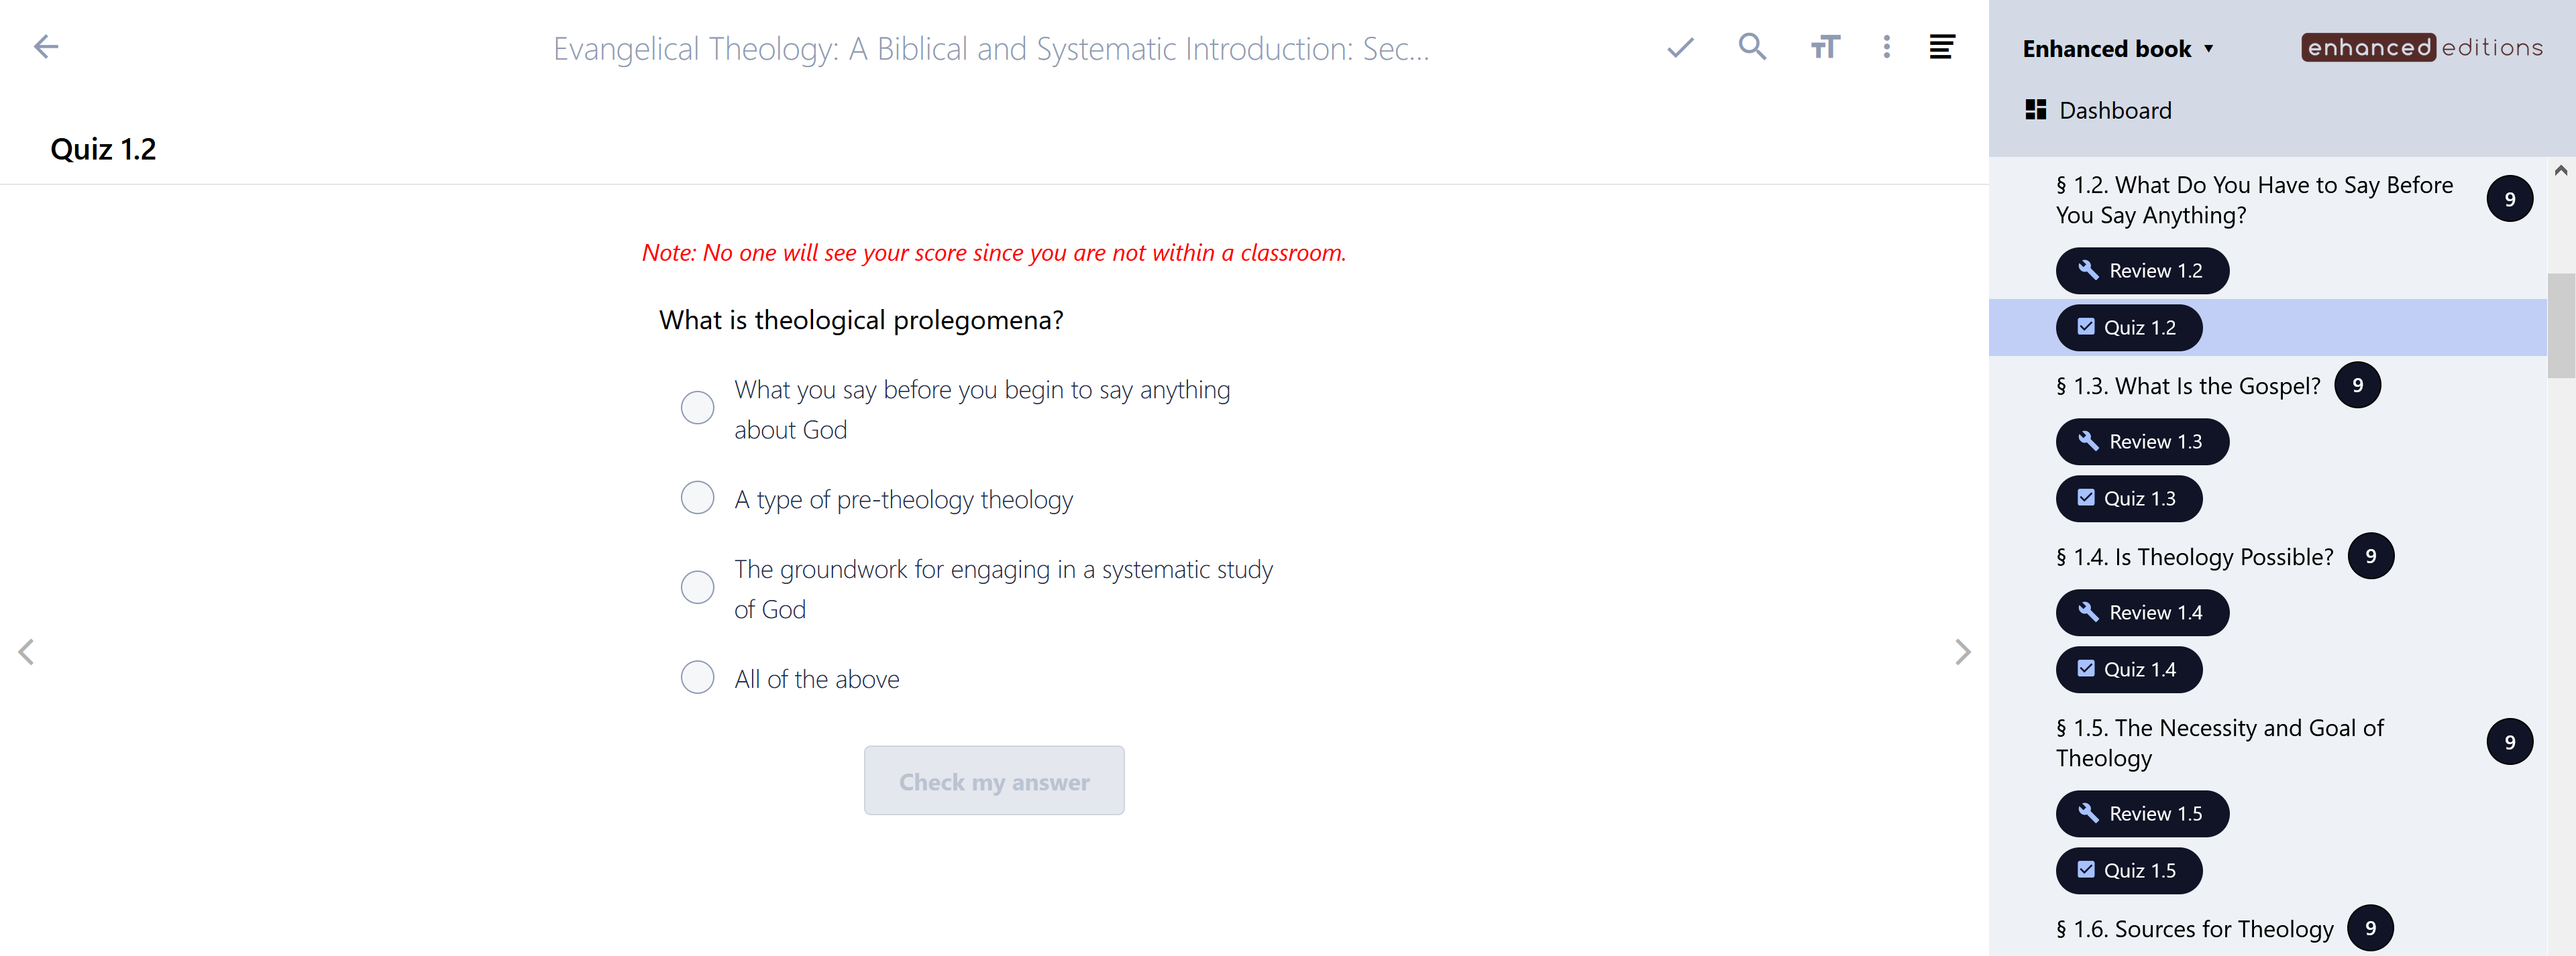Open Quiz 1.3 in the sidebar
This screenshot has height=956, width=2576.
click(2128, 499)
